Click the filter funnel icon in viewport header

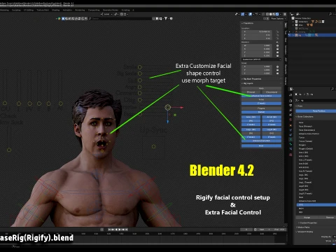click(166, 18)
